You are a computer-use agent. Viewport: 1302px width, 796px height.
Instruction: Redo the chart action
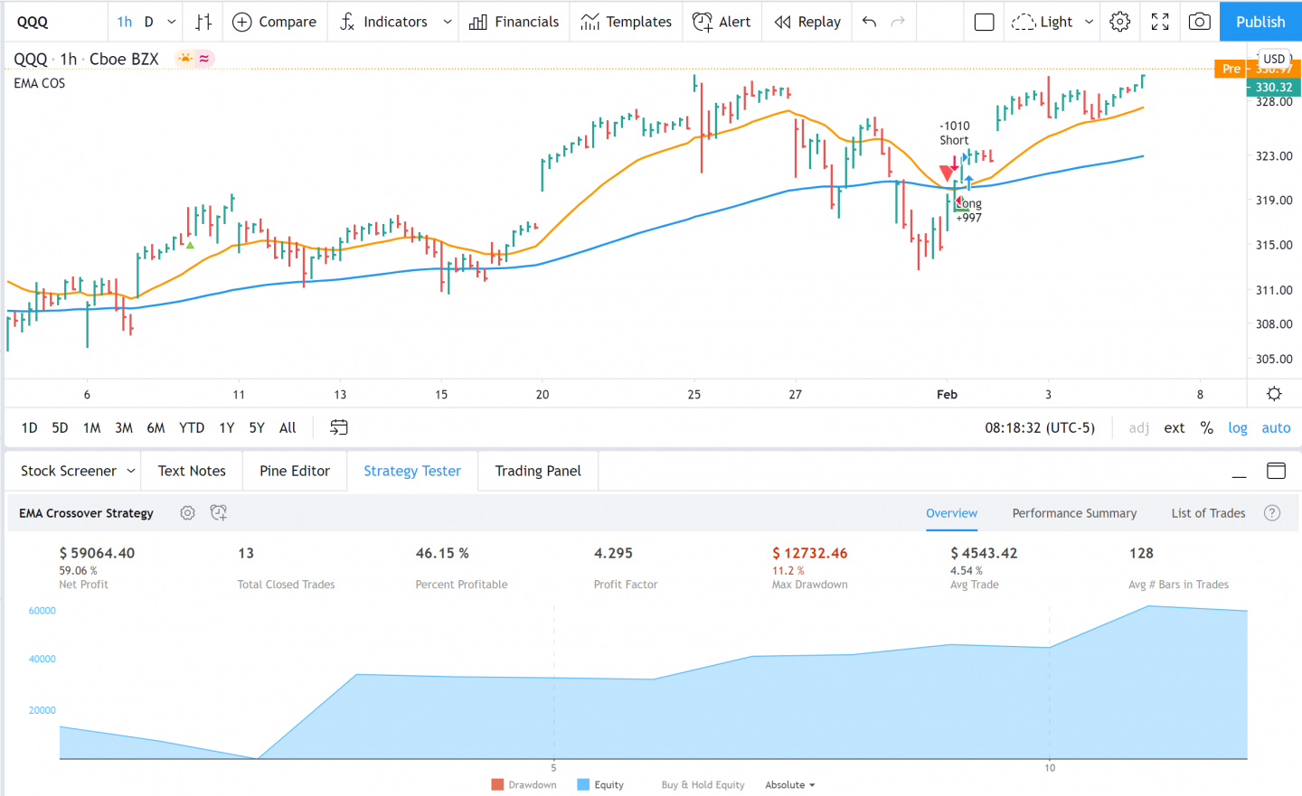pos(898,22)
